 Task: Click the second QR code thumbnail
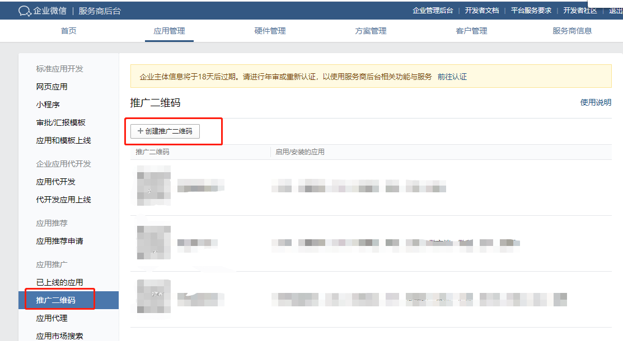pyautogui.click(x=154, y=242)
